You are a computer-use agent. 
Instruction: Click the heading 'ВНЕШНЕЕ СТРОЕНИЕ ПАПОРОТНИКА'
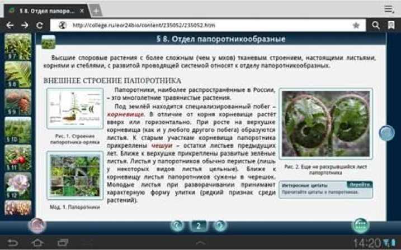112,81
